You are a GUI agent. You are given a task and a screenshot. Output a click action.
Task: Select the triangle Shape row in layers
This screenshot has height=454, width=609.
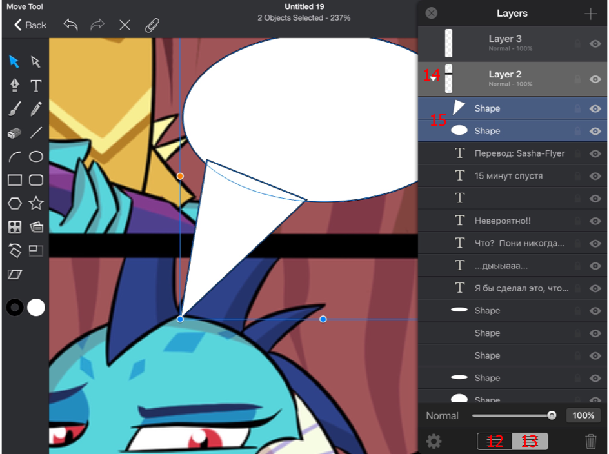pyautogui.click(x=512, y=108)
